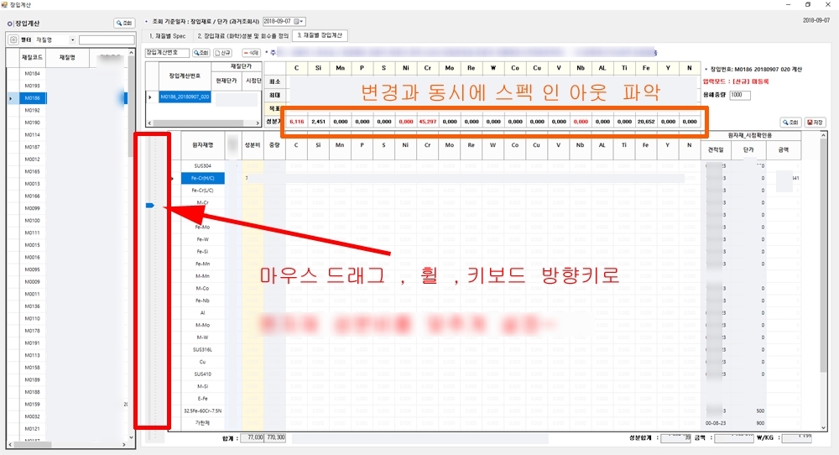Click the ratio slider's blue thumb marker

point(150,206)
